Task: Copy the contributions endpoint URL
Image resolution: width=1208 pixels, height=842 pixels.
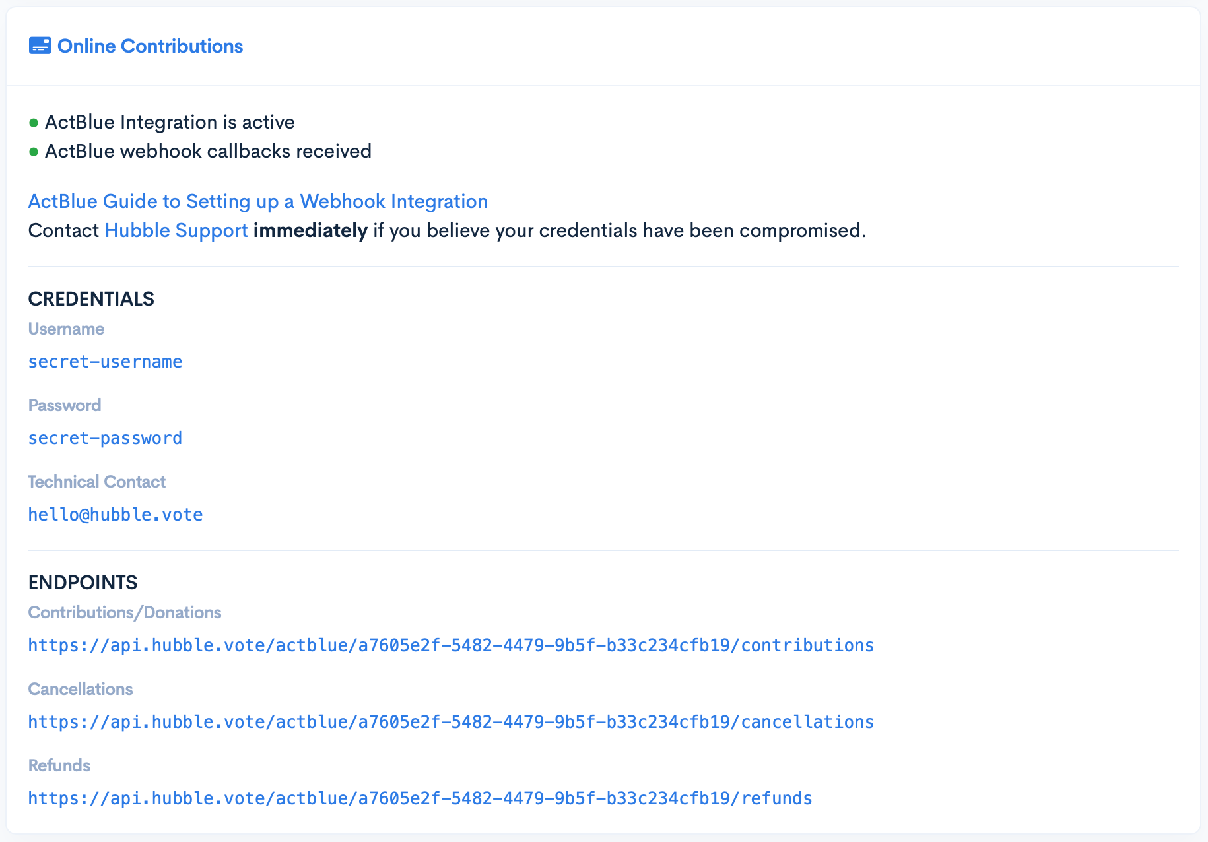Action: (x=451, y=645)
